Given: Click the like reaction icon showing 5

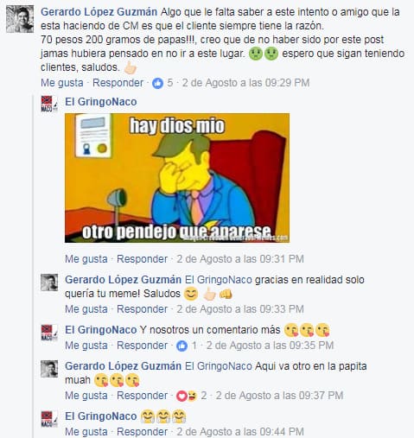Looking at the screenshot, I should tap(157, 83).
